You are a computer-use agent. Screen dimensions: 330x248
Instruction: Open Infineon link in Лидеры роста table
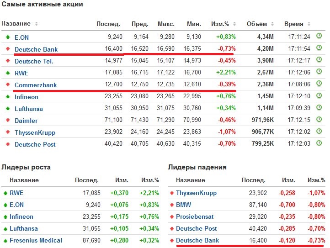[21, 216]
